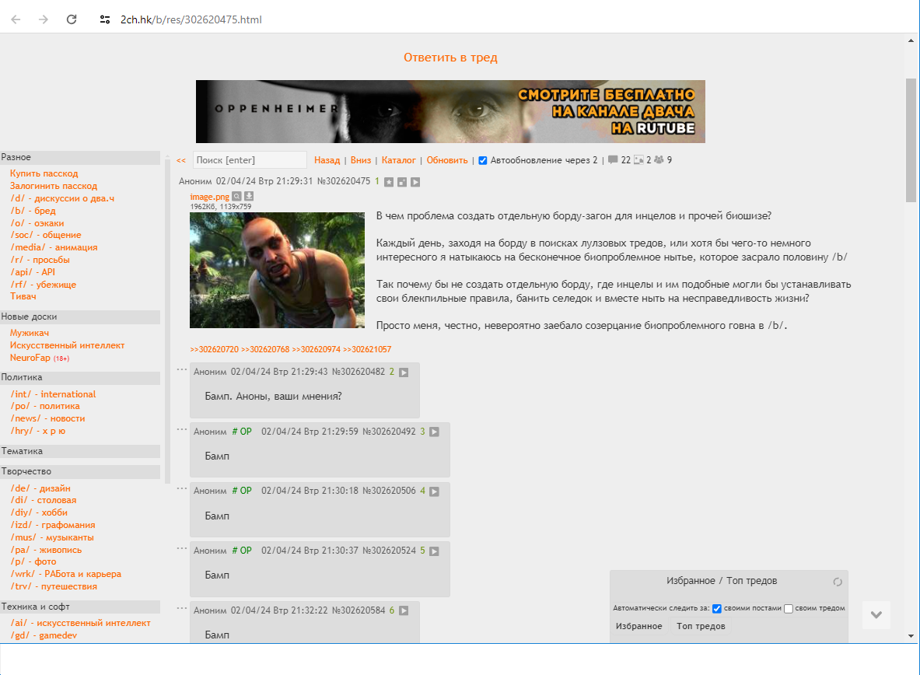The image size is (920, 675).
Task: Click the Поиск search input field
Action: 250,160
